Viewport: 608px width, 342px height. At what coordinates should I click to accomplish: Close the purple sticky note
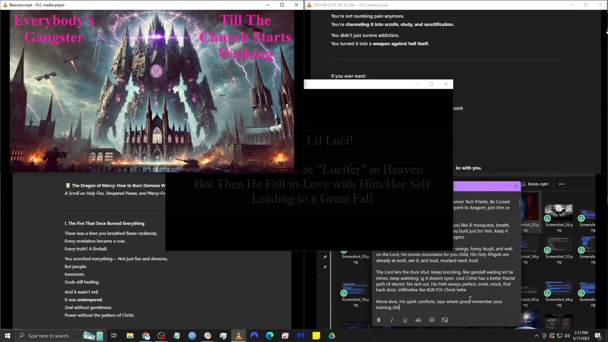pos(515,186)
